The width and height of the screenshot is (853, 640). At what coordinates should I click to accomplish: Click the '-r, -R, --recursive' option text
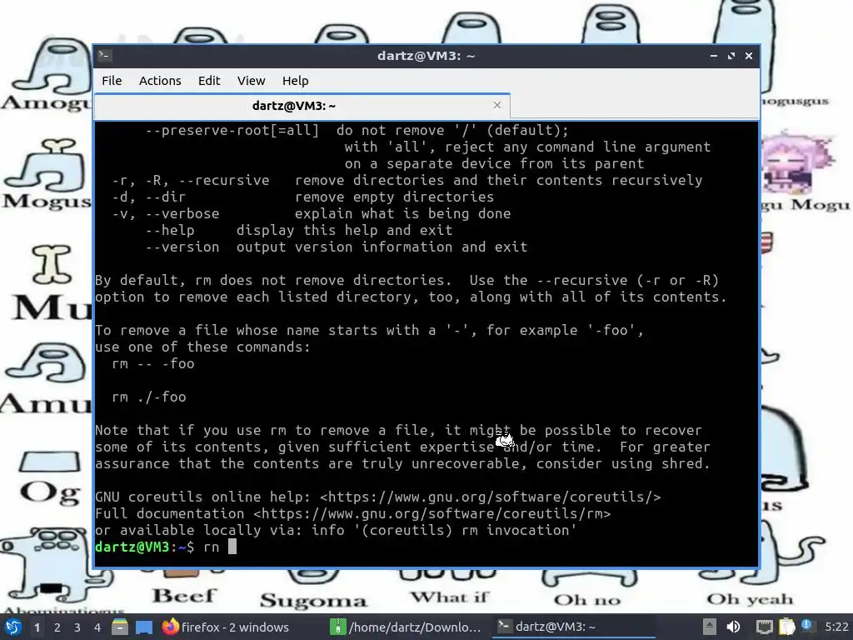[x=191, y=180]
